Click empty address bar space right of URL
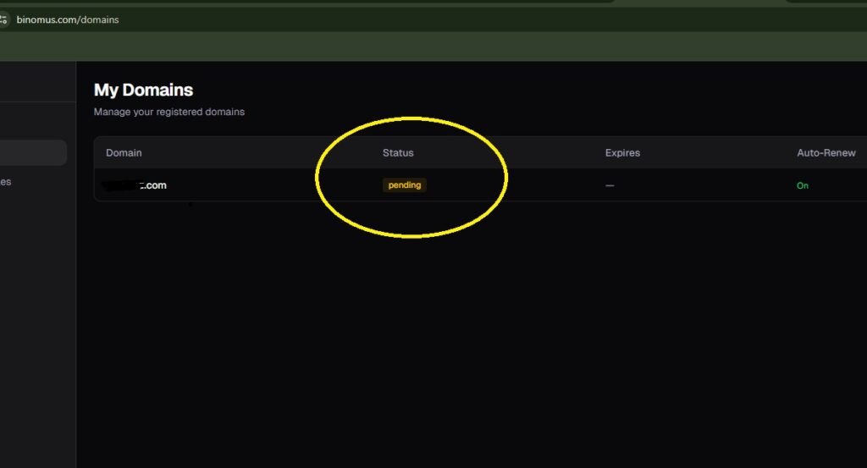 [x=508, y=19]
